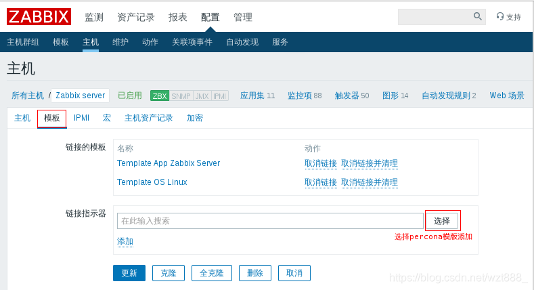Go to 动作 submenu
The image size is (534, 290).
(x=150, y=42)
